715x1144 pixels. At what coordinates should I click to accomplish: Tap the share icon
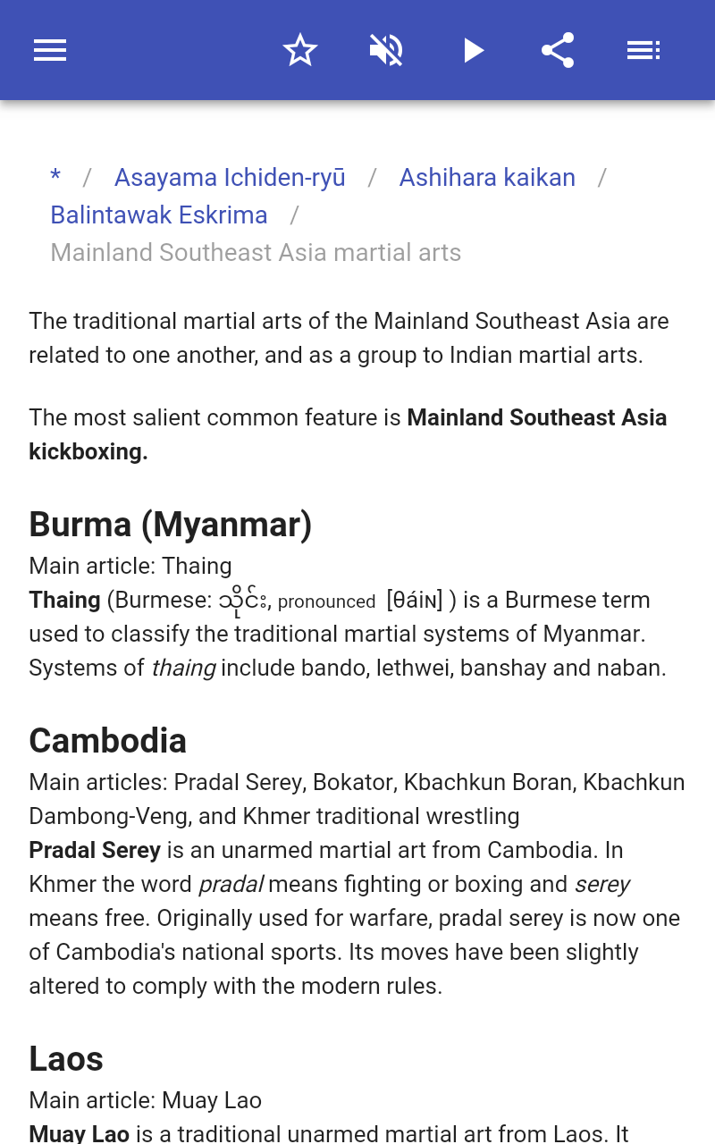[558, 50]
